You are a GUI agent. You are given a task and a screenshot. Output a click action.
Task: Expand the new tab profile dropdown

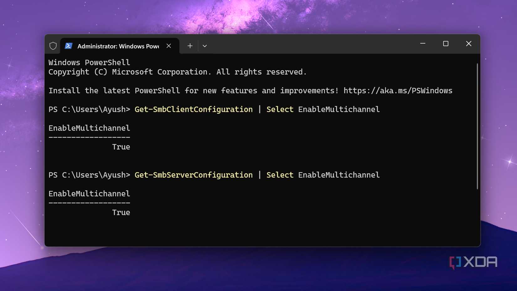(x=205, y=46)
